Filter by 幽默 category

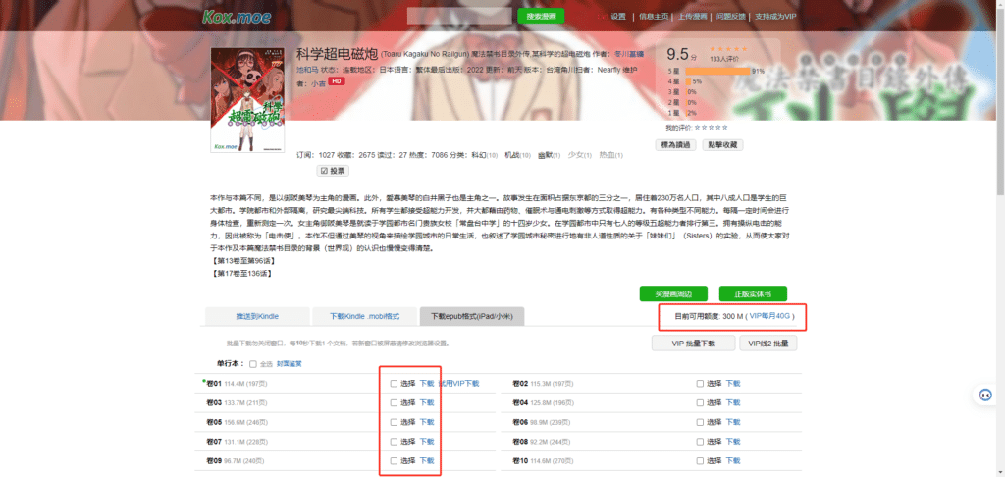(x=544, y=155)
